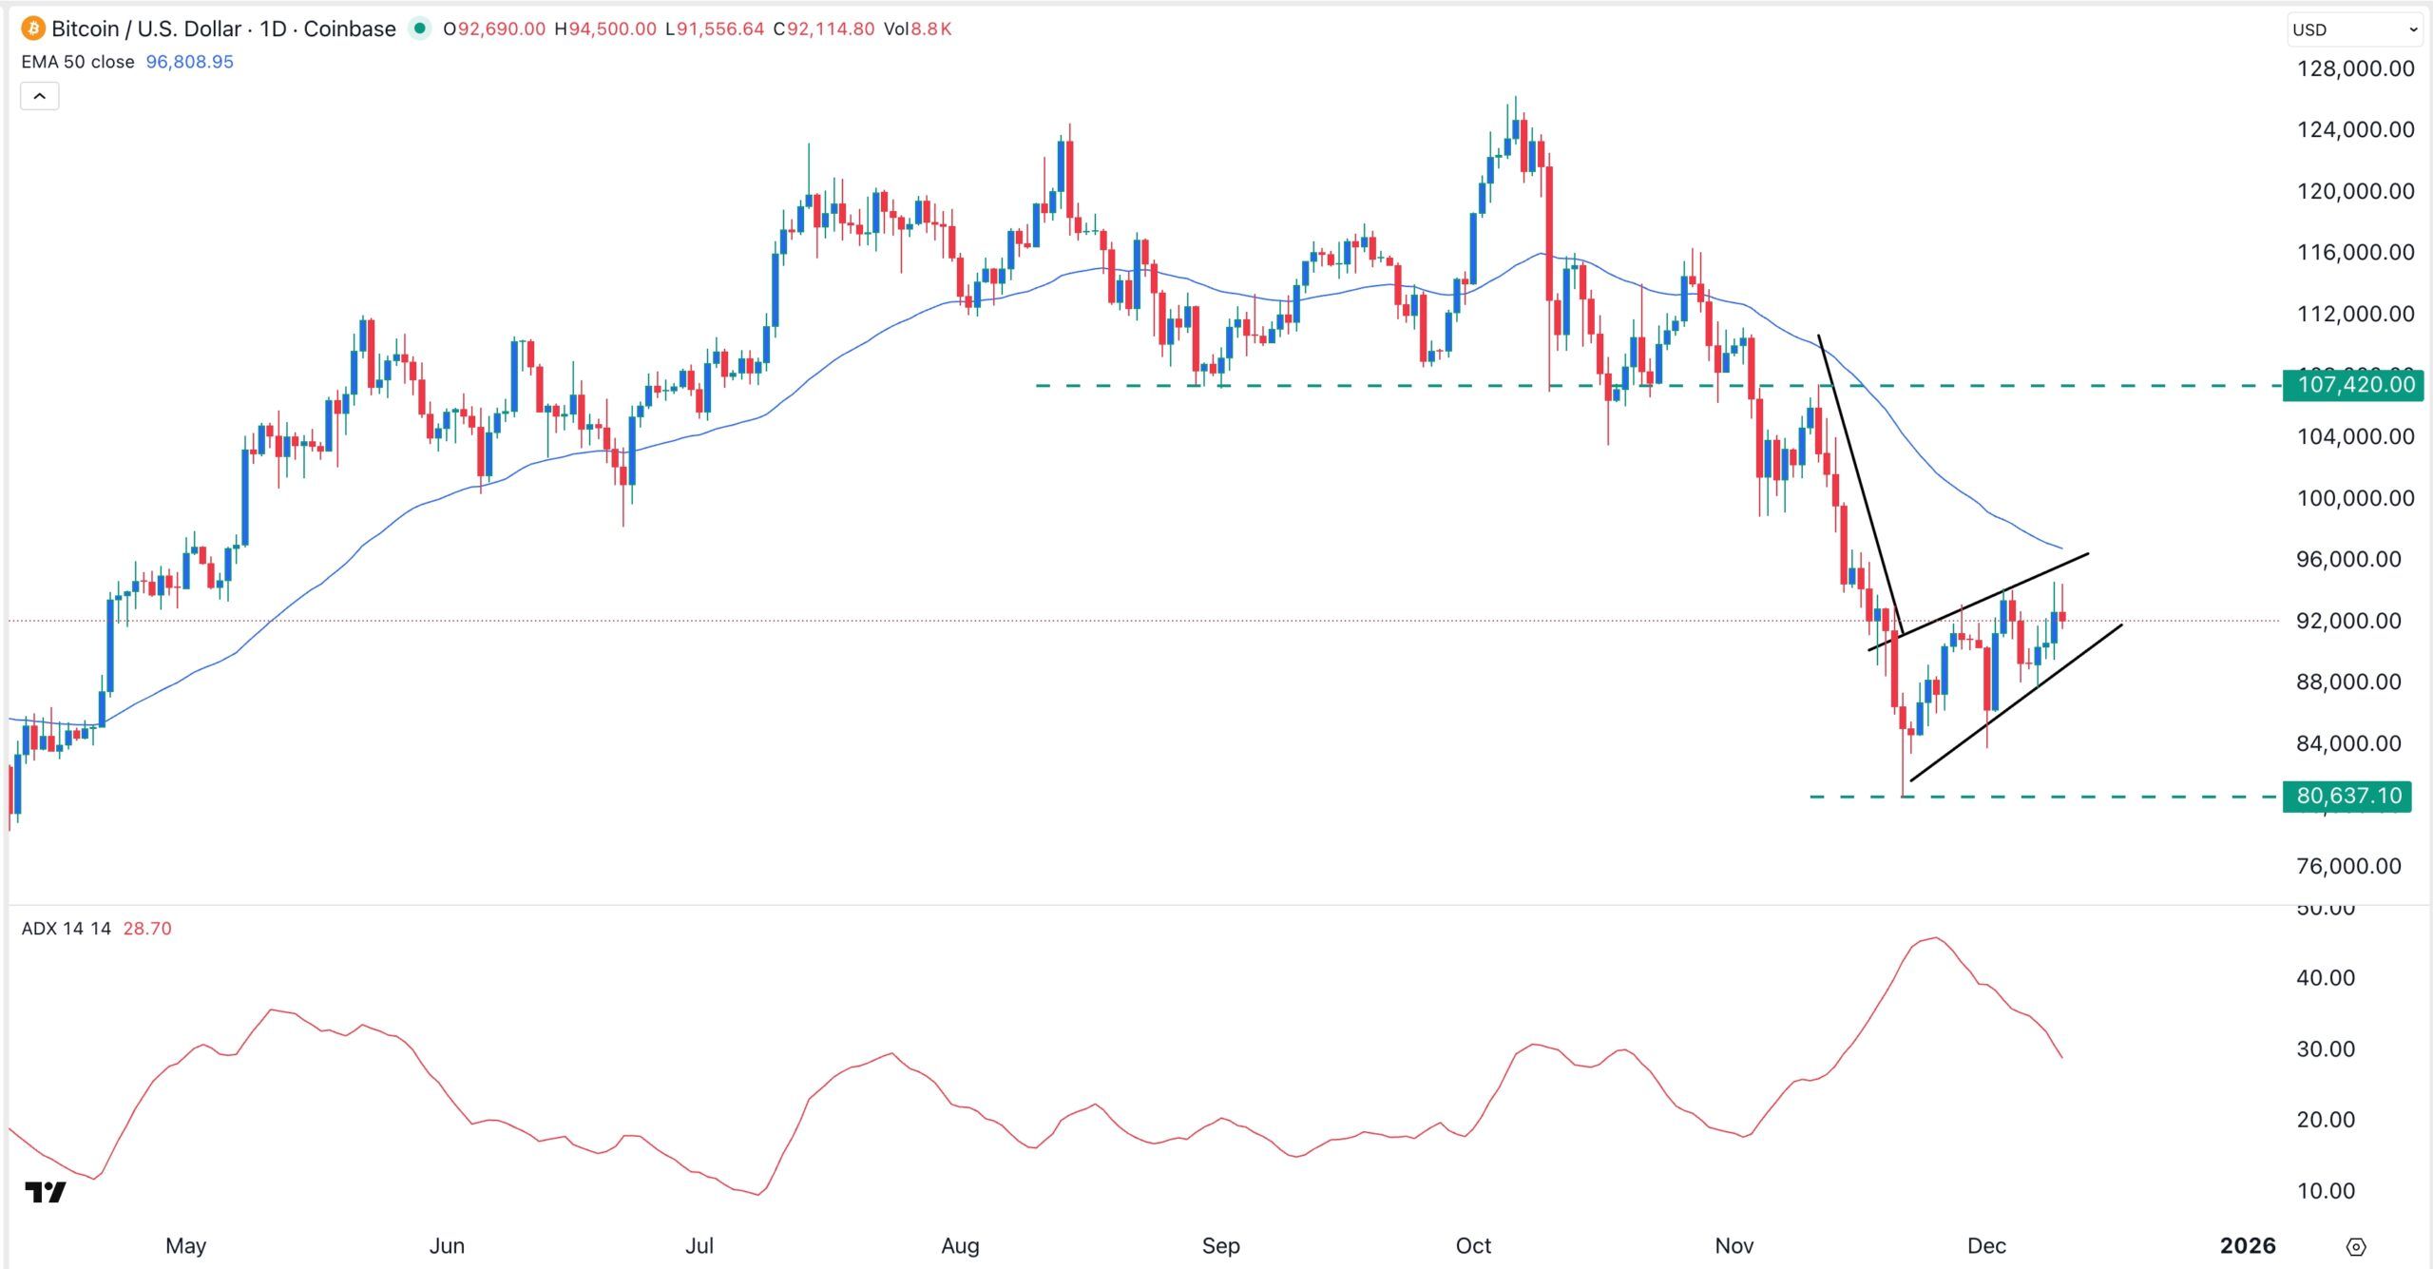Toggle visibility of the ADX indicator pane
Image resolution: width=2433 pixels, height=1269 pixels.
(67, 929)
